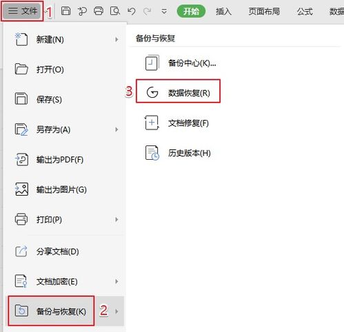Switch to the 数据 ribbon tab

click(336, 11)
